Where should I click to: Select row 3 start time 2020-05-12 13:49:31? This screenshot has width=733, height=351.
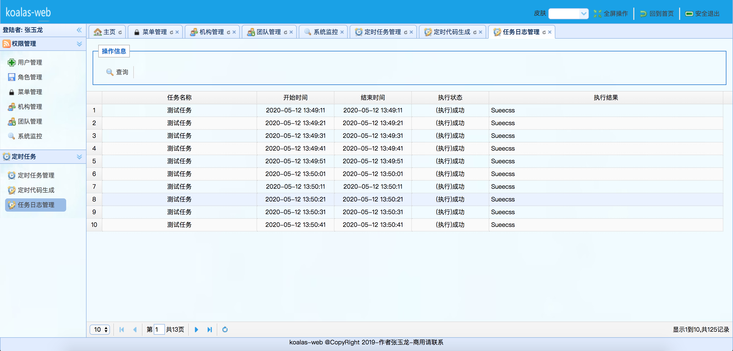point(295,136)
